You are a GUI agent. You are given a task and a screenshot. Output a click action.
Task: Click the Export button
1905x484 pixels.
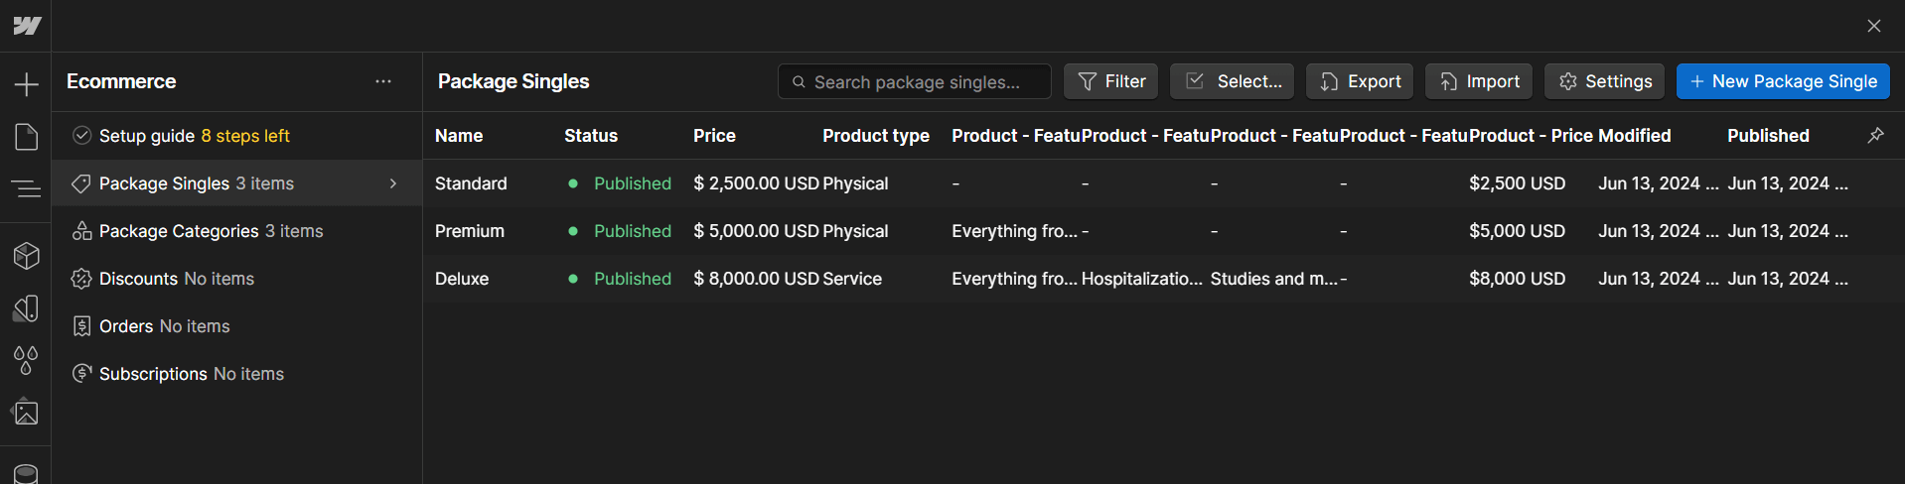coord(1360,81)
